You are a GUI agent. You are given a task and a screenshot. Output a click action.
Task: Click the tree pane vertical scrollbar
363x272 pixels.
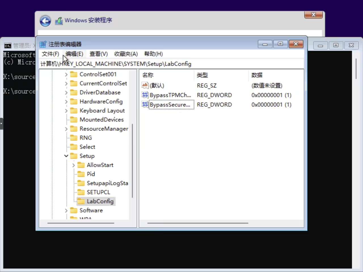(x=132, y=161)
